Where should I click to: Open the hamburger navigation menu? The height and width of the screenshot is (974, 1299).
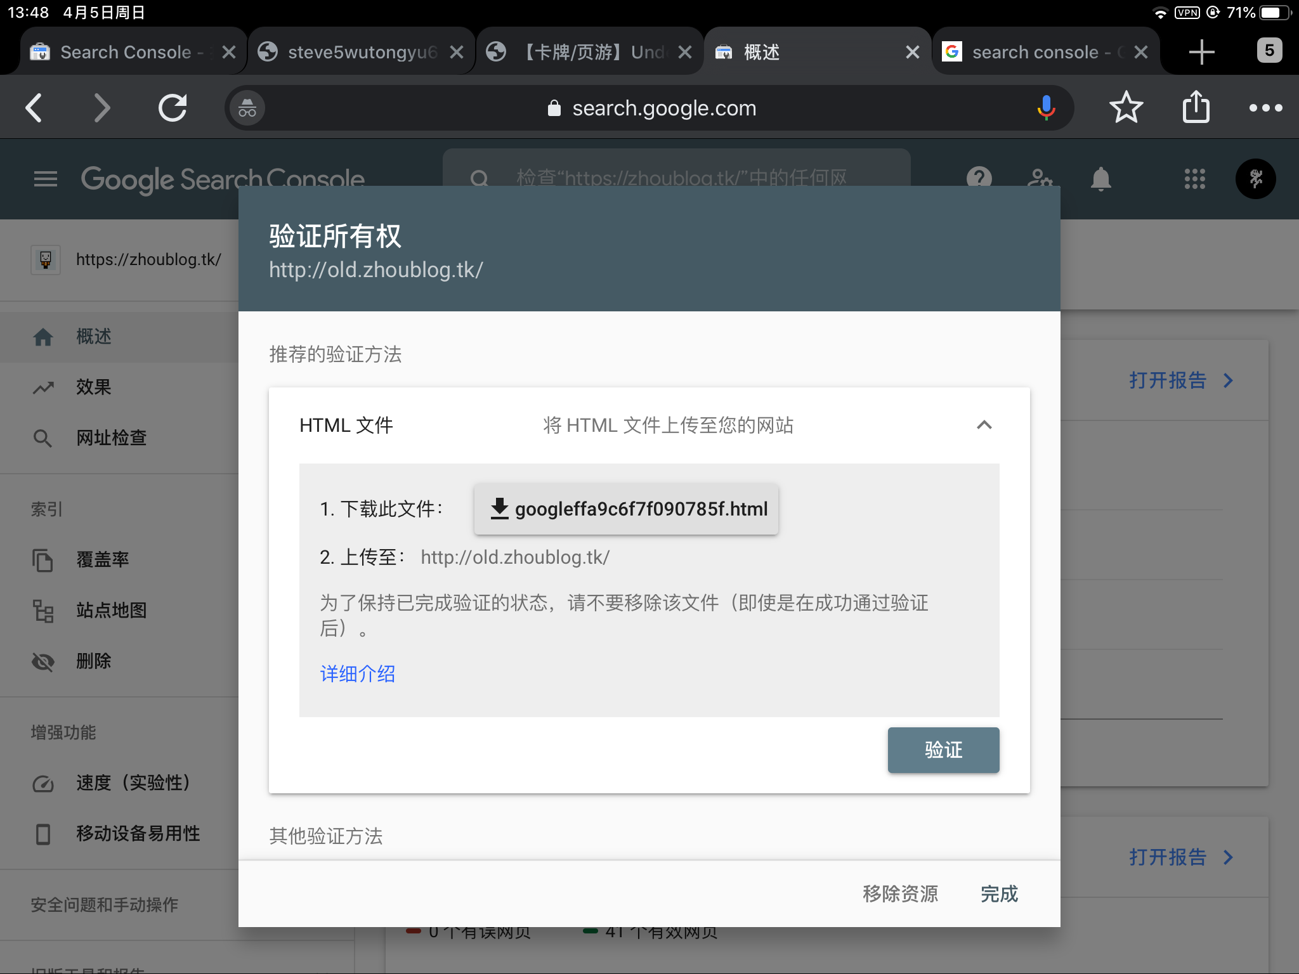[46, 179]
